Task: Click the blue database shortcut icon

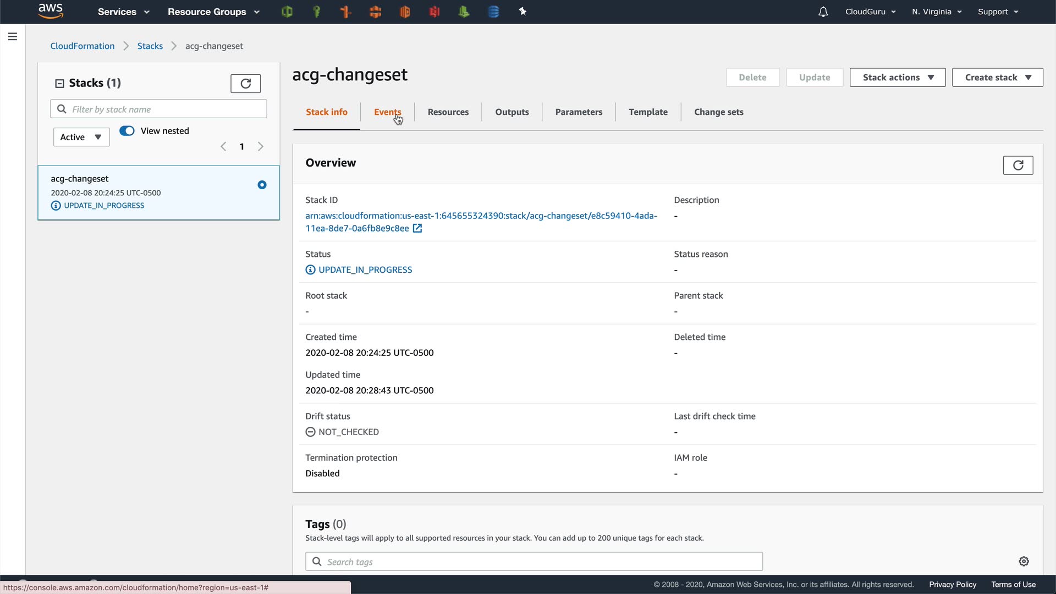Action: point(493,12)
